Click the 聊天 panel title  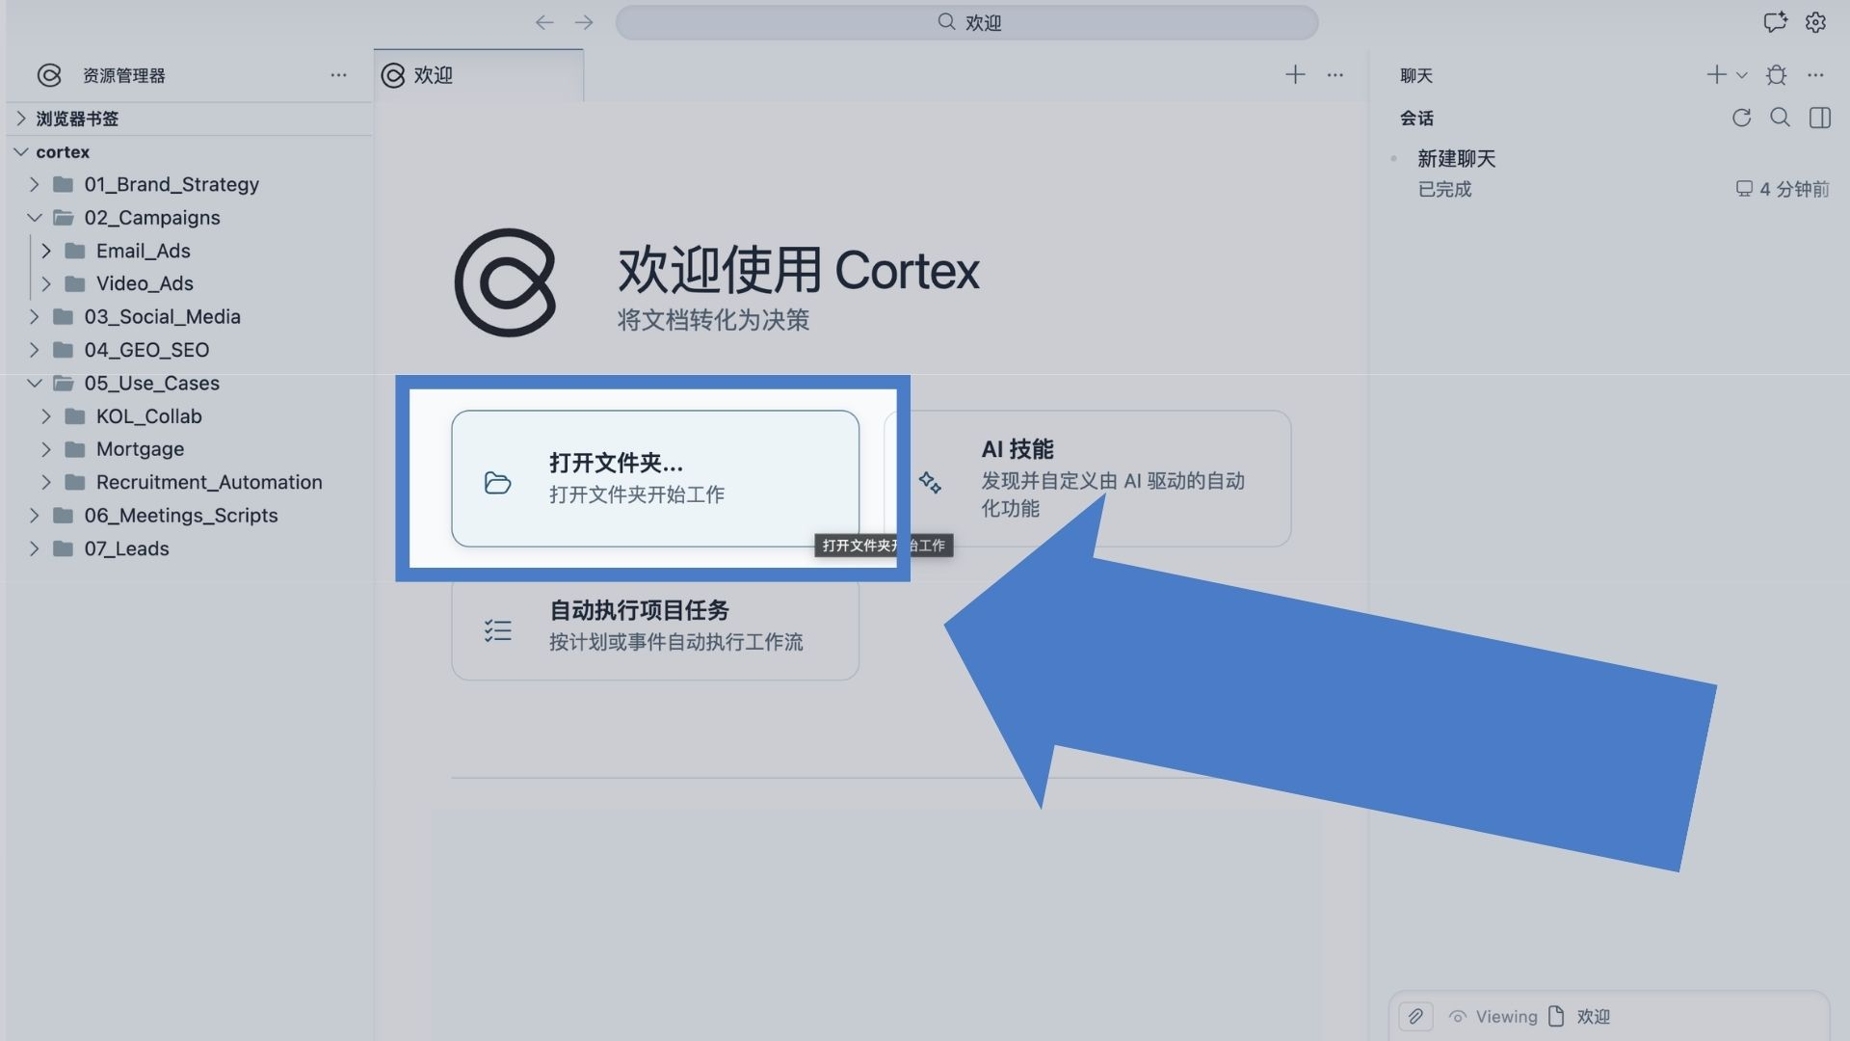pos(1416,75)
